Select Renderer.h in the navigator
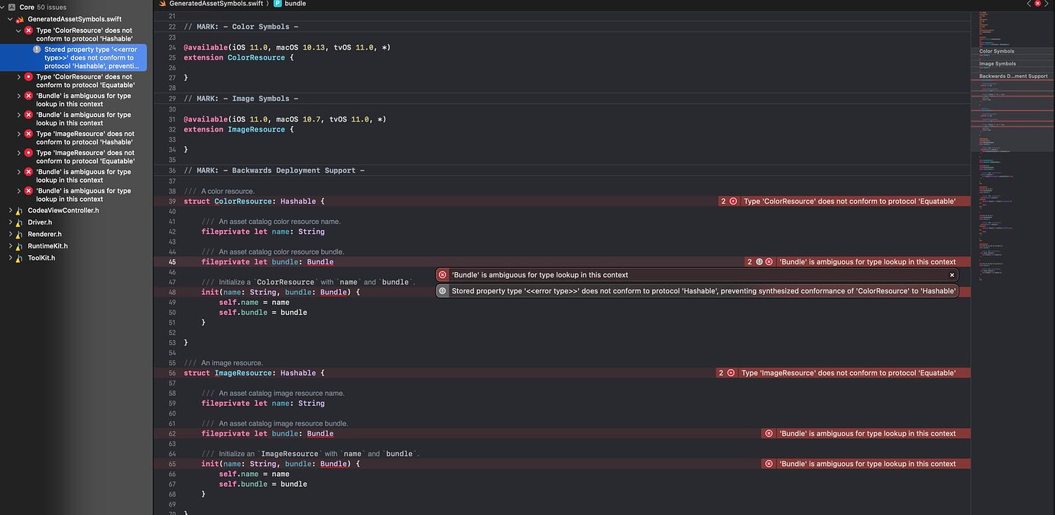Screen dimensions: 1055x515 pyautogui.click(x=44, y=234)
